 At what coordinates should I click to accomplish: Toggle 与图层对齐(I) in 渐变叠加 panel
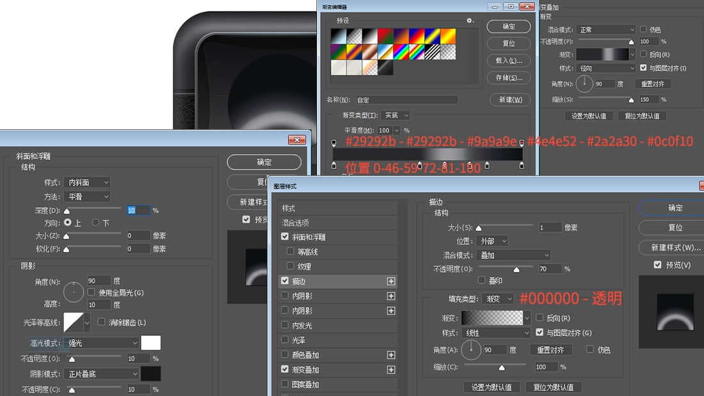tap(643, 68)
